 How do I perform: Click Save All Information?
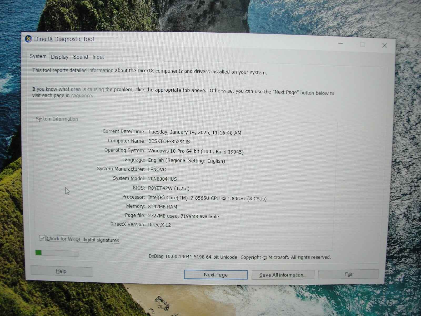(283, 275)
